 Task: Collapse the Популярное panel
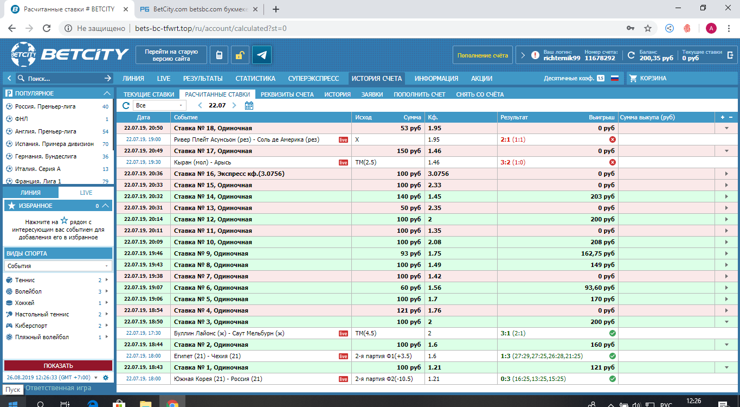(x=107, y=93)
